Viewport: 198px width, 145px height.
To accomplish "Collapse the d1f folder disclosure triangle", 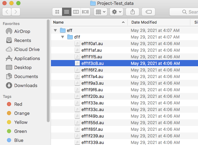I will [62, 37].
